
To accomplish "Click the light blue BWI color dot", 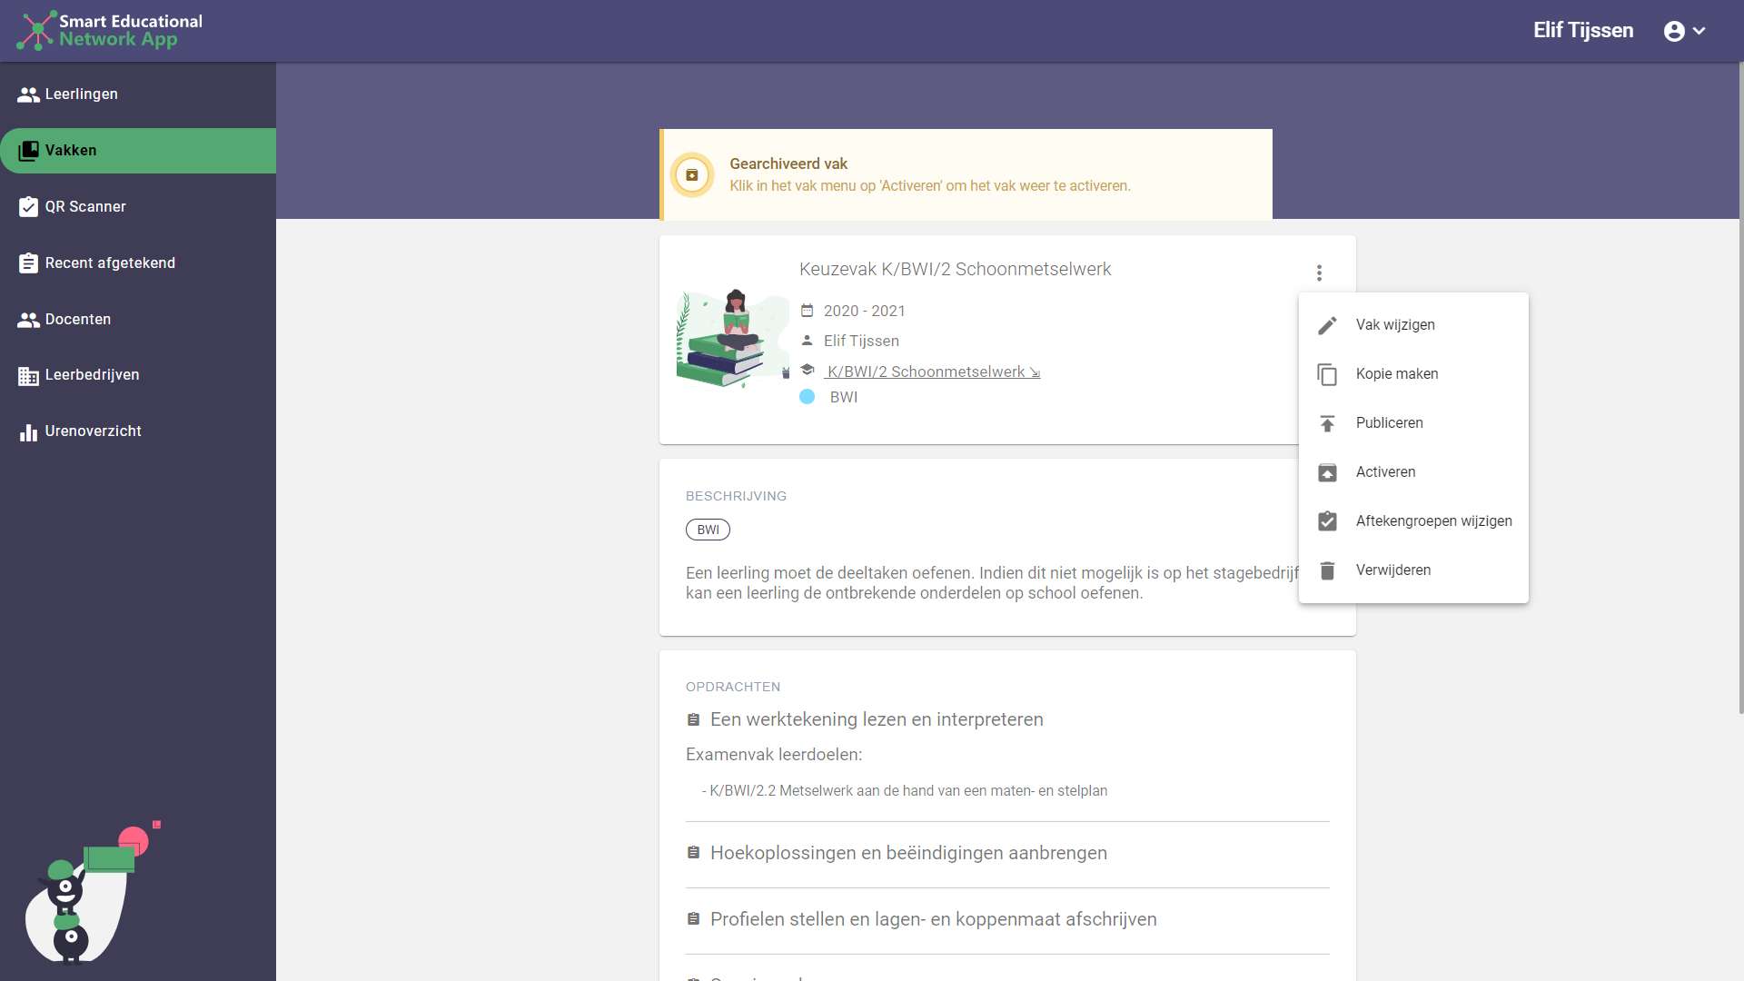I will [x=807, y=397].
